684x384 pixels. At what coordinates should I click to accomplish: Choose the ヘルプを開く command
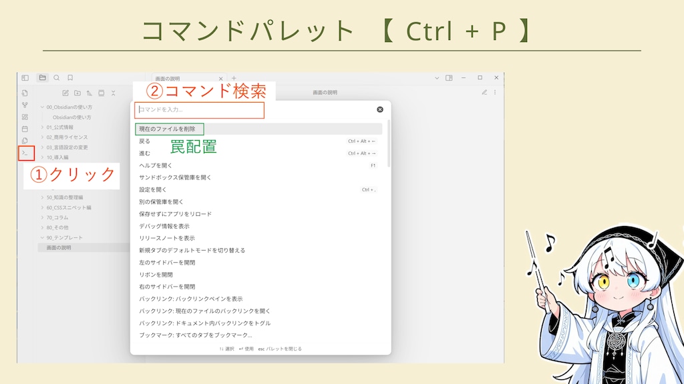coord(156,165)
